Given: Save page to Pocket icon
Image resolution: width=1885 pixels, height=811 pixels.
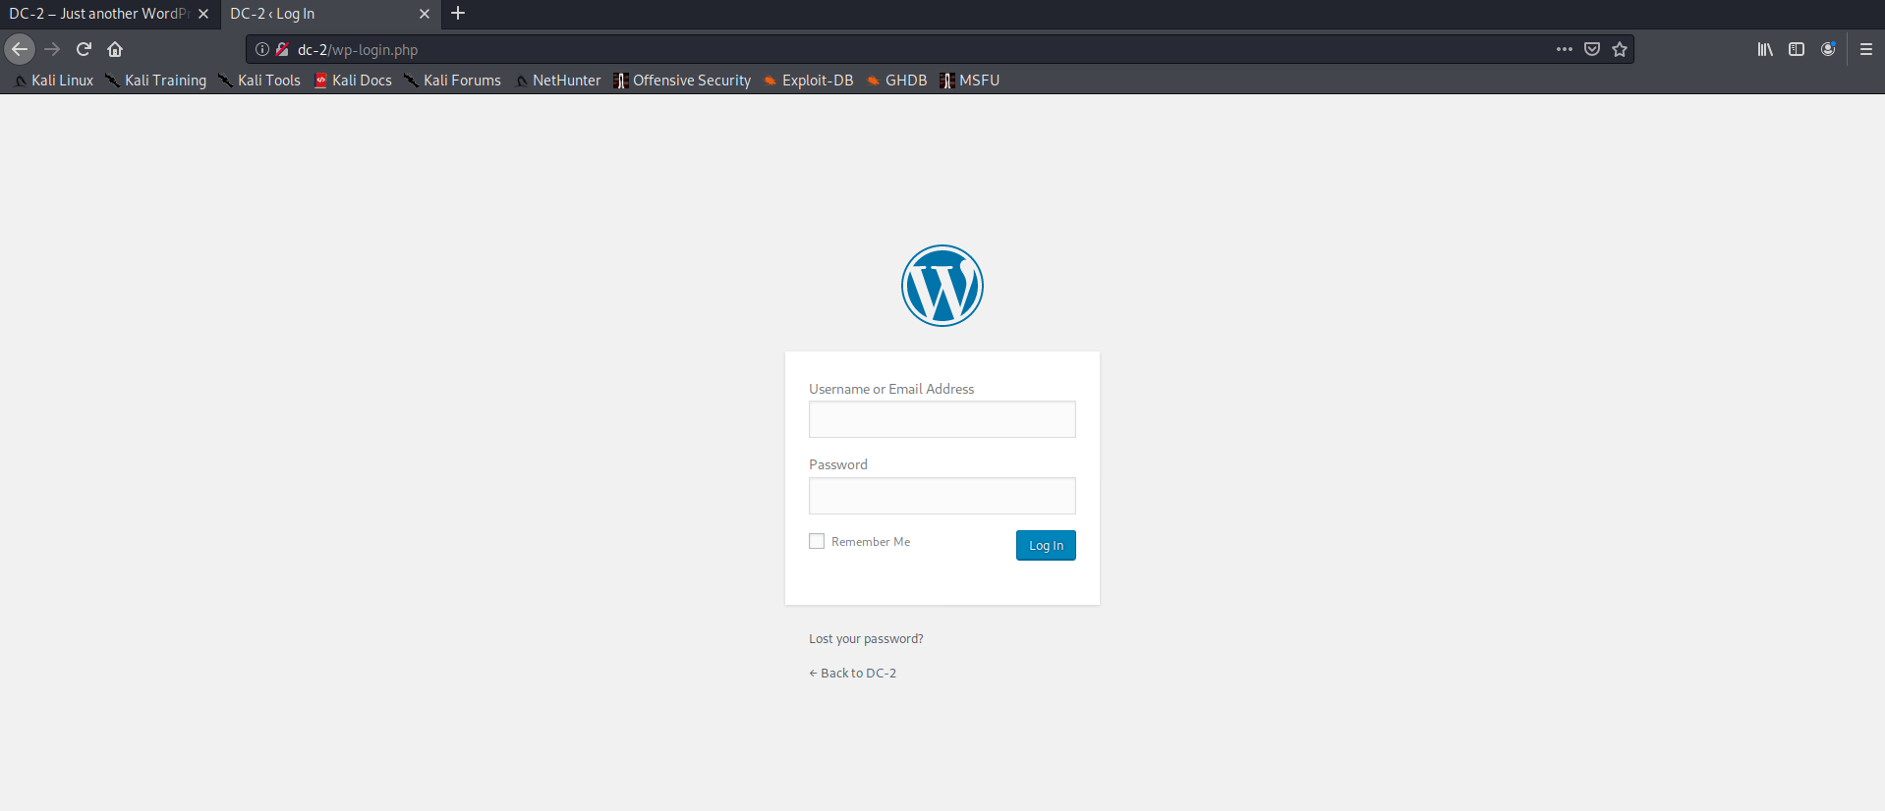Looking at the screenshot, I should pos(1592,49).
